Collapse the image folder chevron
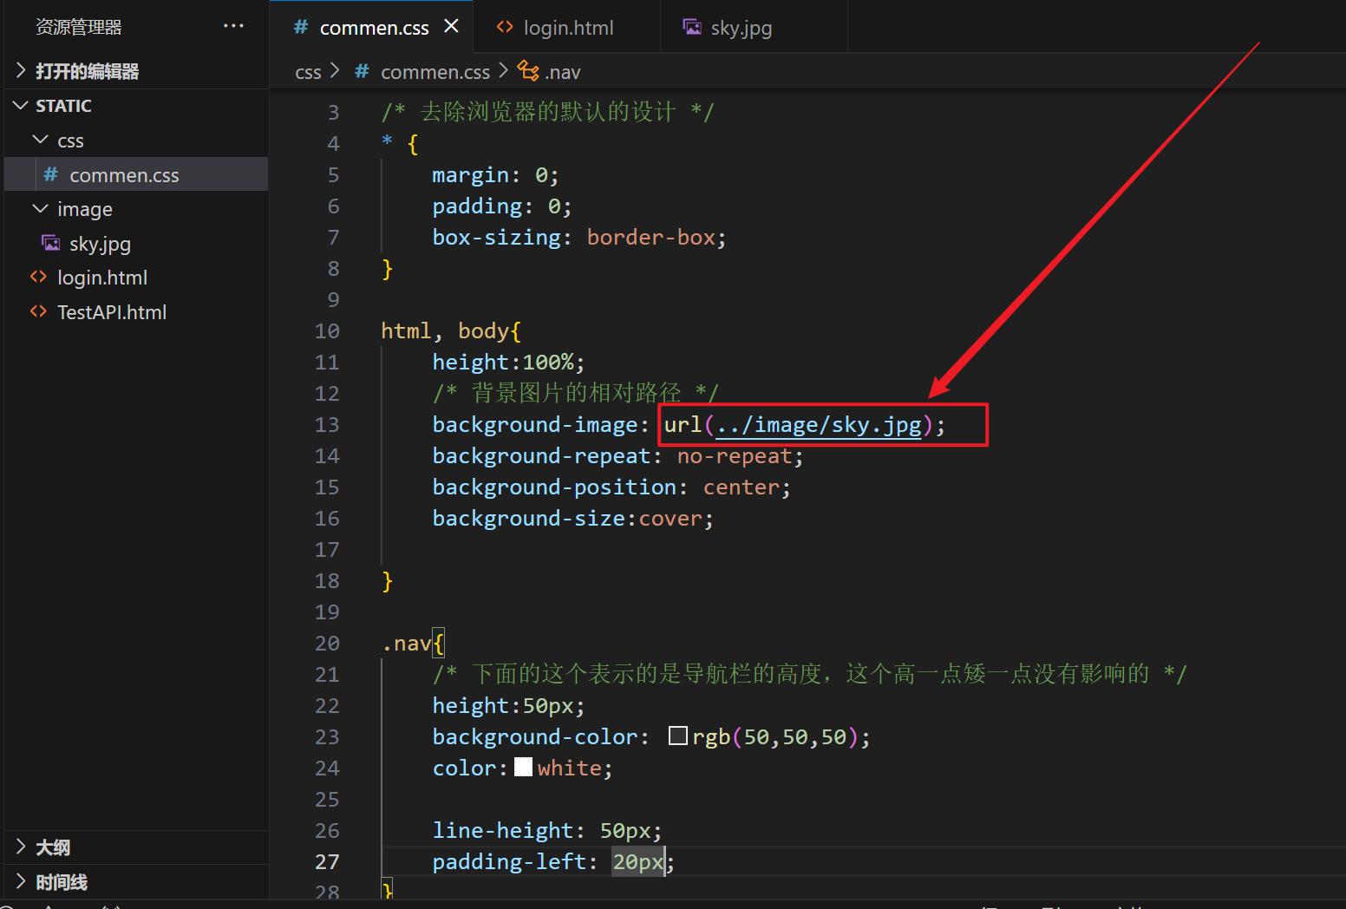The width and height of the screenshot is (1346, 909). [x=40, y=209]
